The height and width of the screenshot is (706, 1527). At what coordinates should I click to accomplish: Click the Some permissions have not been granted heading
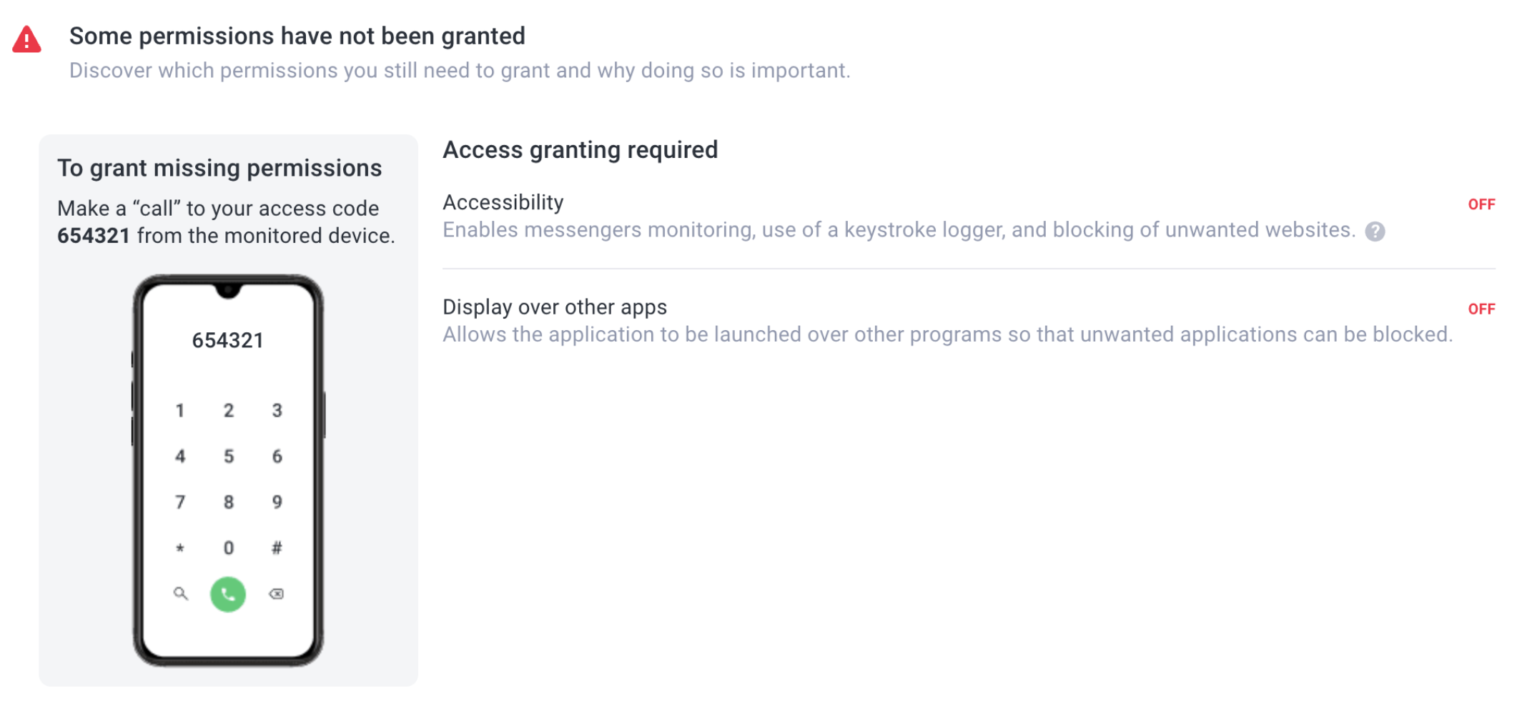(x=297, y=36)
